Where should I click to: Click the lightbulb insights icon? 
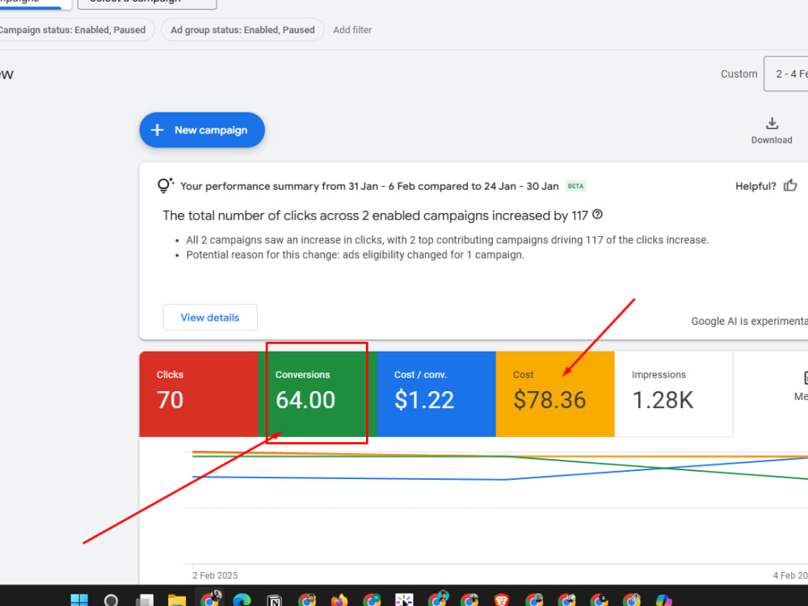click(x=166, y=185)
